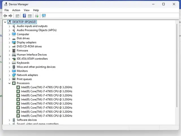Expand the Computer category
Viewport: 181px width, 136px height.
9,34
